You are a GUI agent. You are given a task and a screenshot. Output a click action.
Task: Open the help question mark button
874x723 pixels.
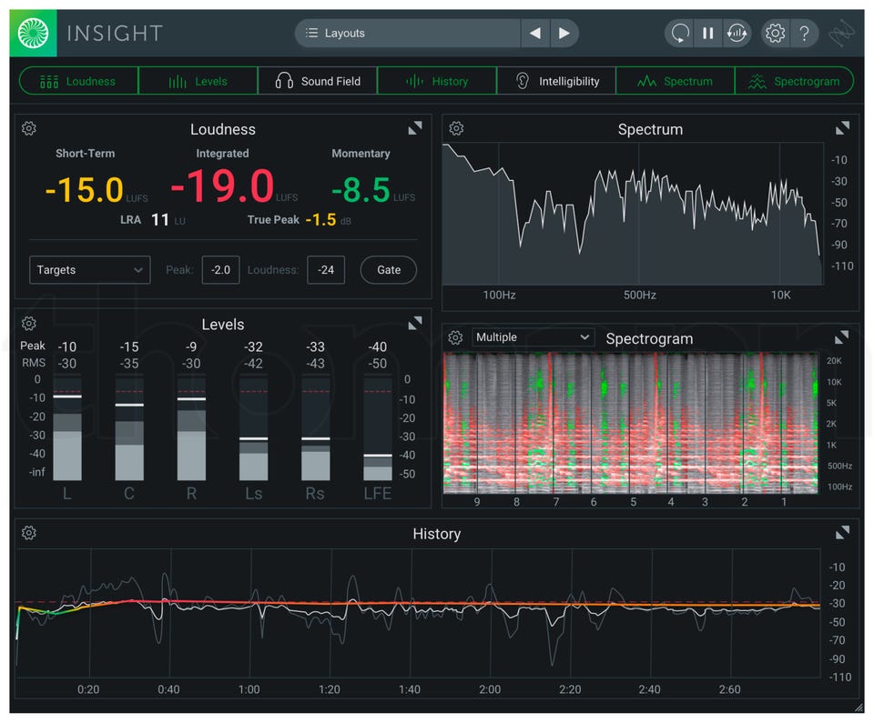tap(805, 34)
